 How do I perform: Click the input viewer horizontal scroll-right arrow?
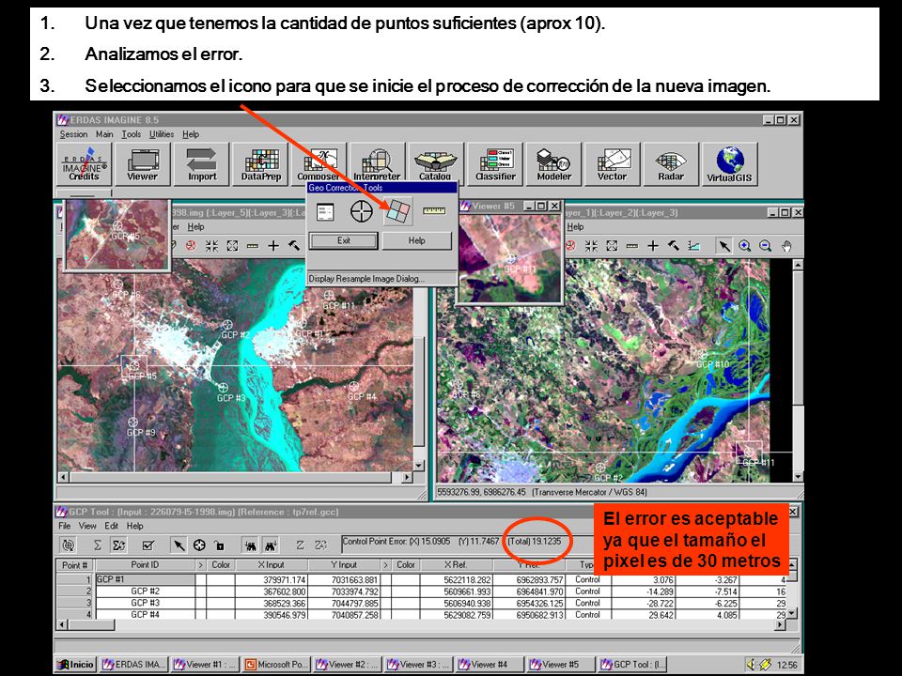click(407, 477)
